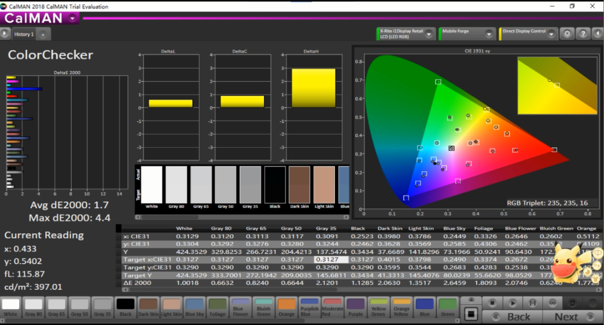Click the Back button
Image resolution: width=604 pixels, height=325 pixels.
(x=518, y=317)
